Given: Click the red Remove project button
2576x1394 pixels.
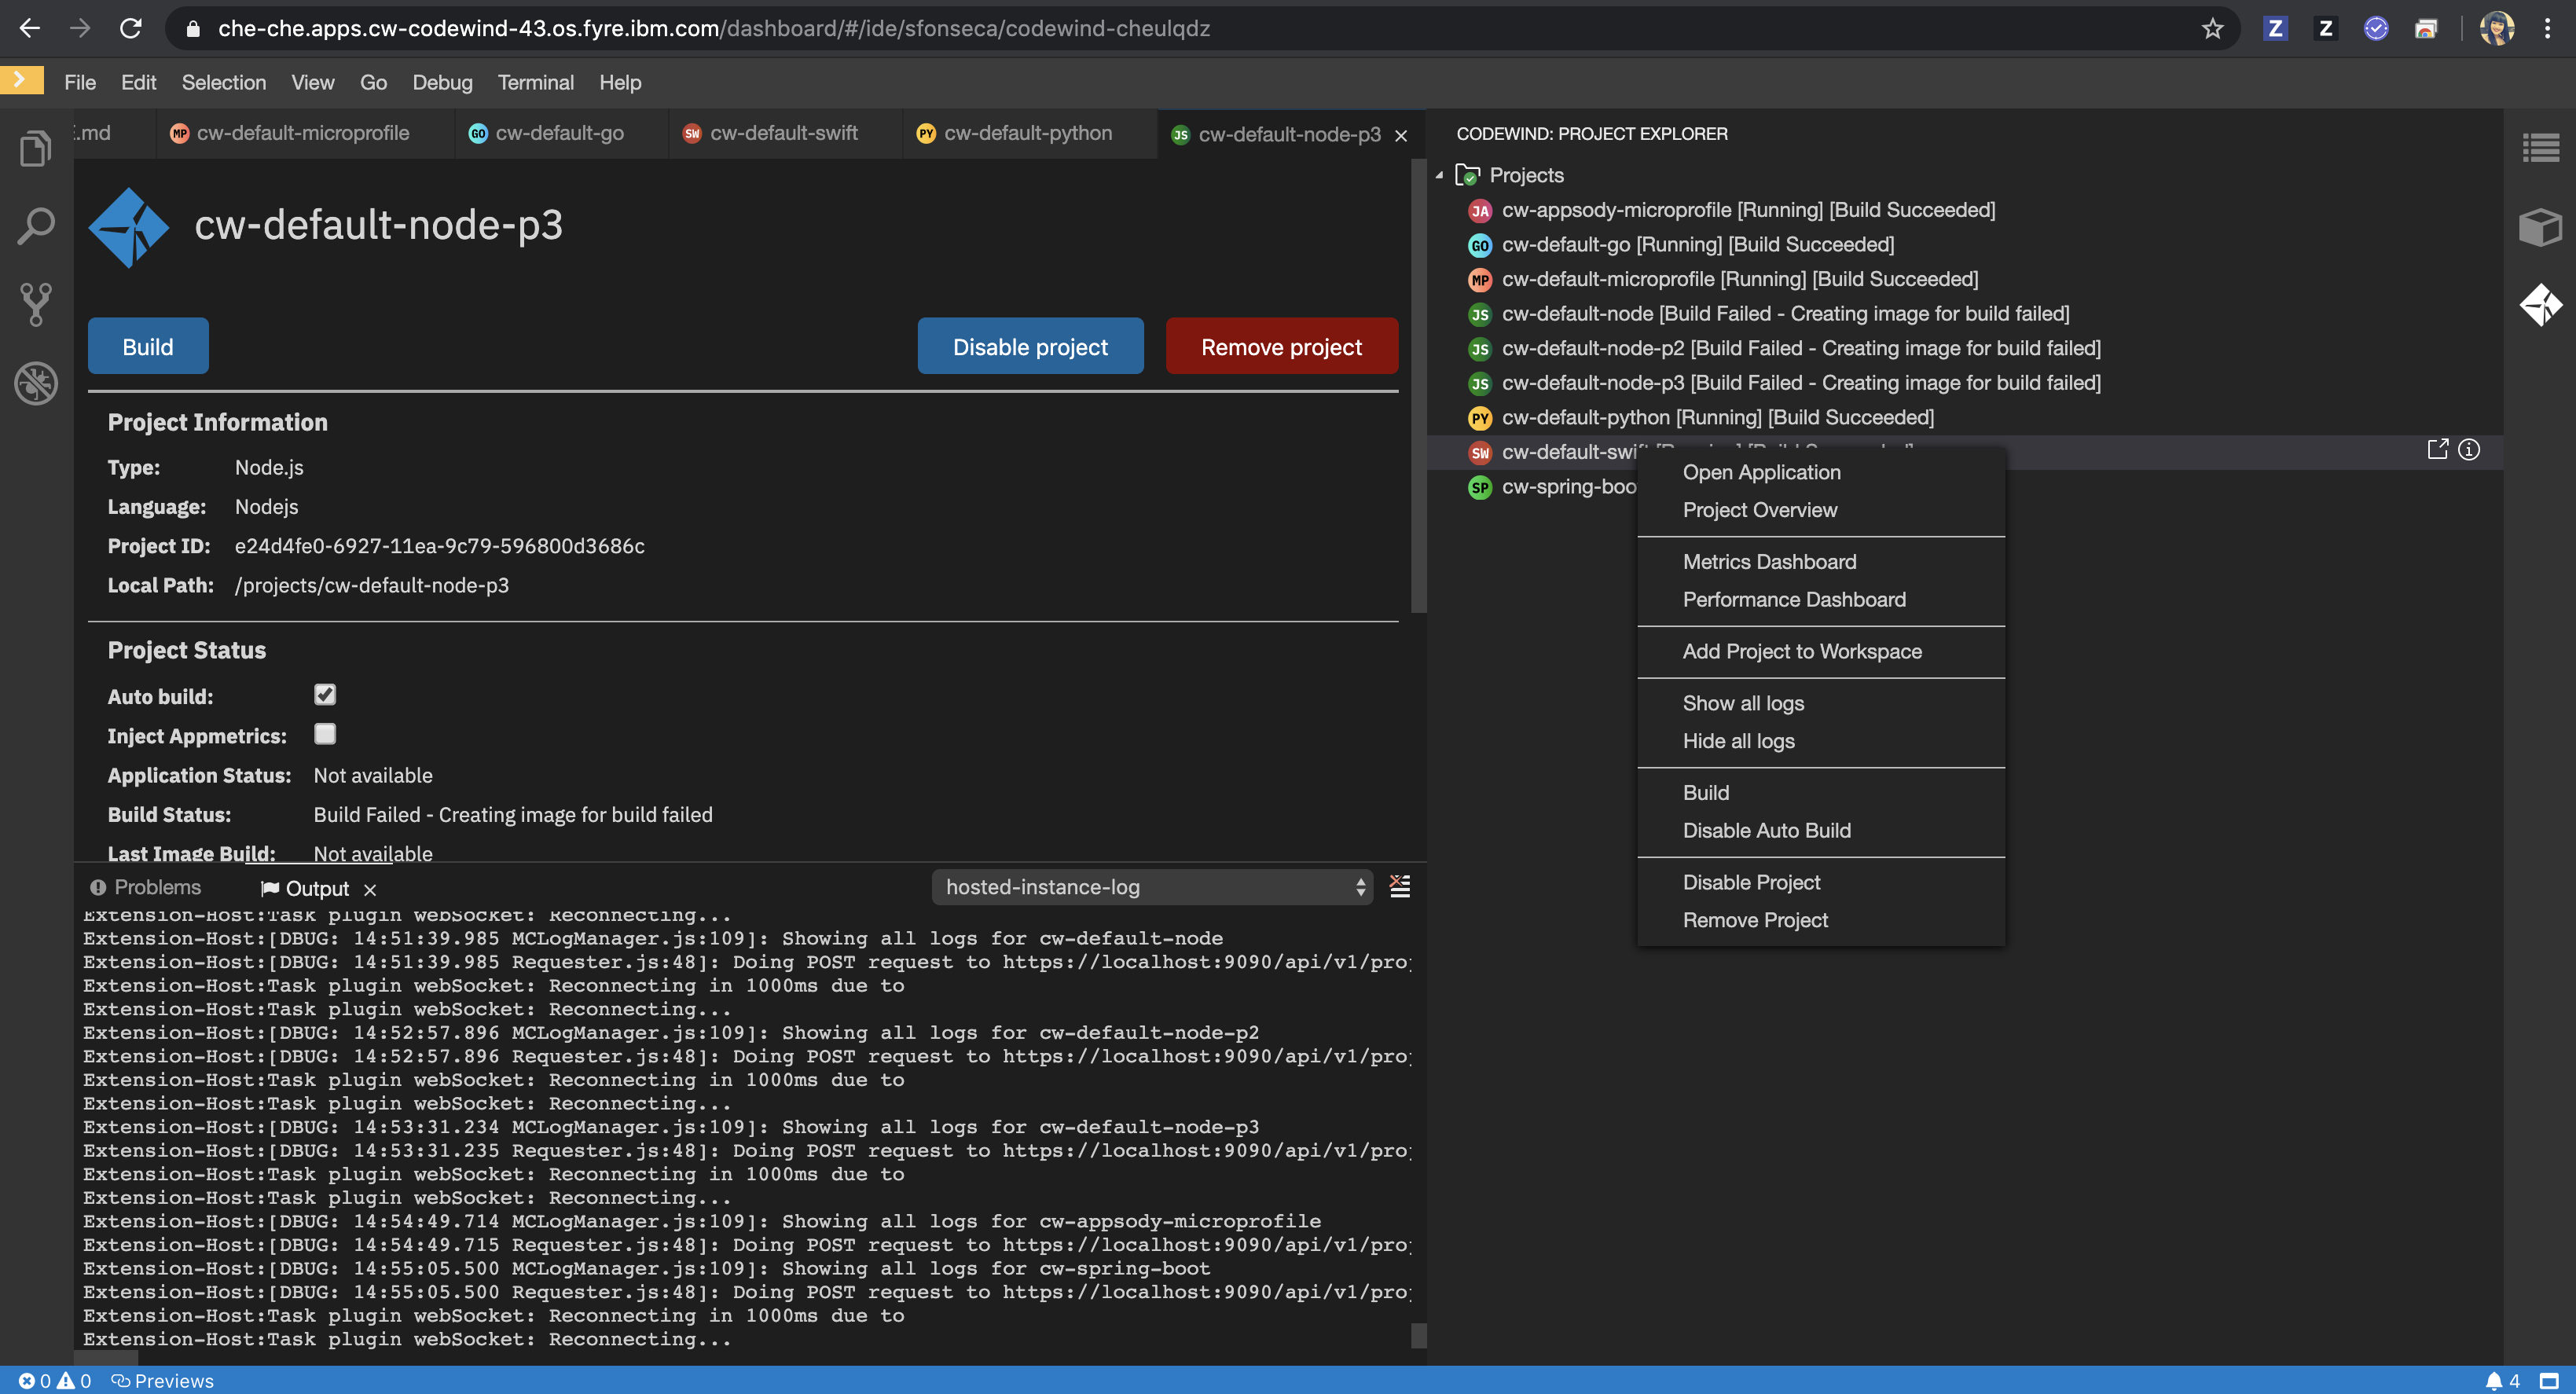Looking at the screenshot, I should point(1281,346).
